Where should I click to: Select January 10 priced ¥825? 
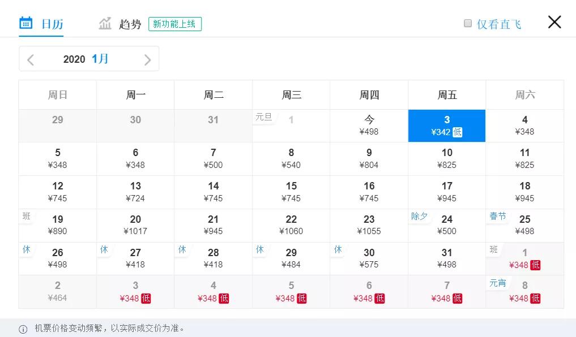pyautogui.click(x=447, y=158)
